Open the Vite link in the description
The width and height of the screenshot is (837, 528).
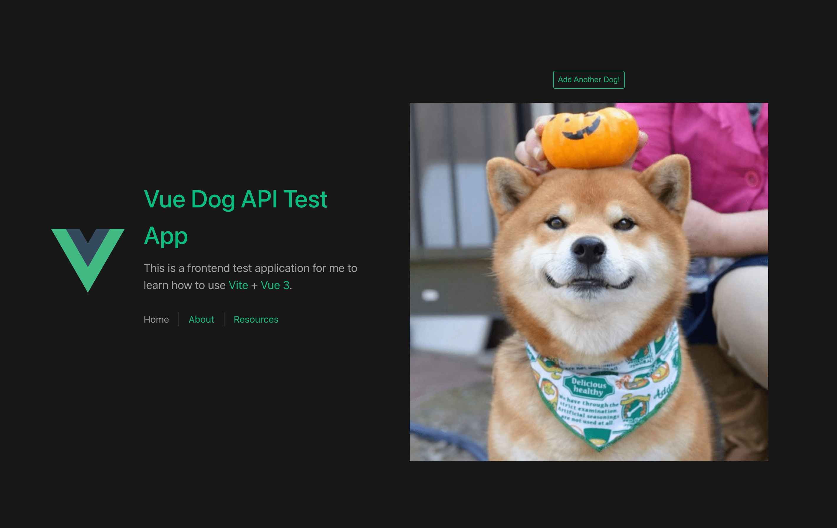coord(238,285)
